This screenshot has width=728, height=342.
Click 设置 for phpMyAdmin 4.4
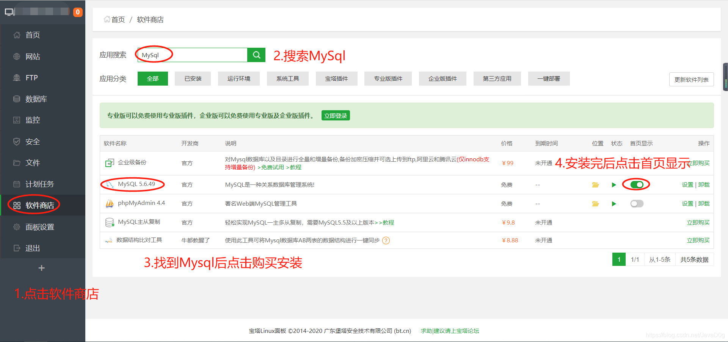point(687,203)
